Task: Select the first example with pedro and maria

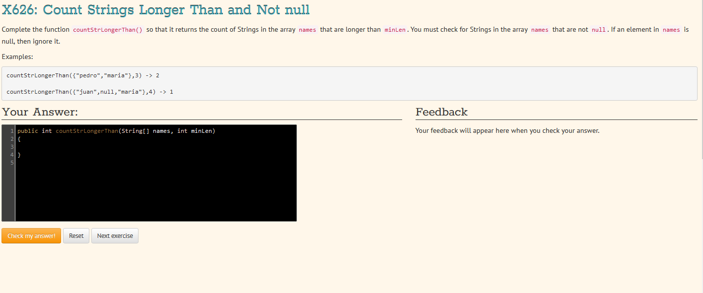Action: pyautogui.click(x=83, y=75)
